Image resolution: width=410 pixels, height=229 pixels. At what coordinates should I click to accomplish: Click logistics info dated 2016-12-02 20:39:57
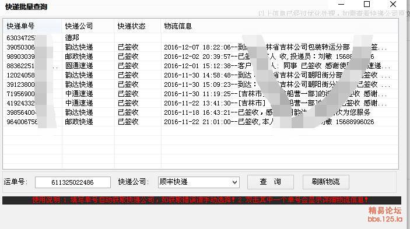click(269, 57)
